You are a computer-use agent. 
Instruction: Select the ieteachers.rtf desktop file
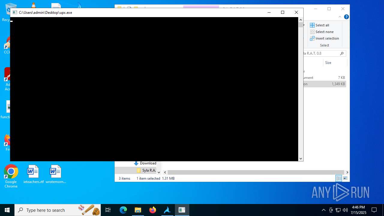coord(33,174)
